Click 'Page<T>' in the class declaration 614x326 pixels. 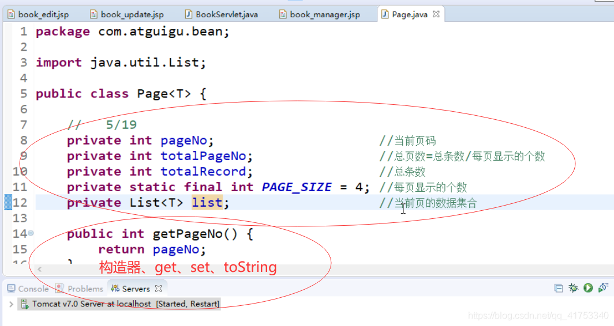(x=164, y=94)
